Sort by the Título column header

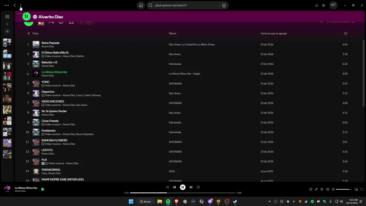[x=35, y=33]
